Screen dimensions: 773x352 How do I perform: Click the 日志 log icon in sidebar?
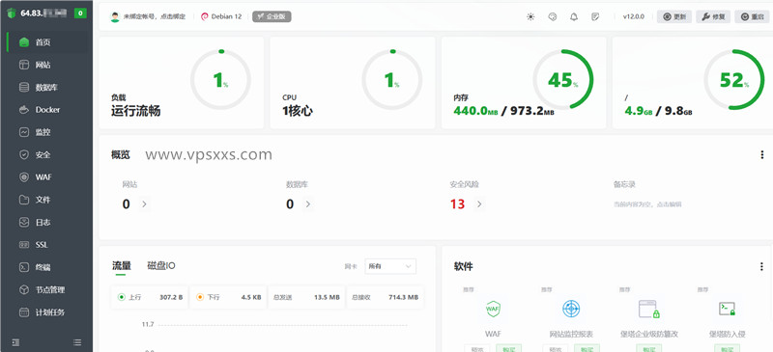point(24,222)
